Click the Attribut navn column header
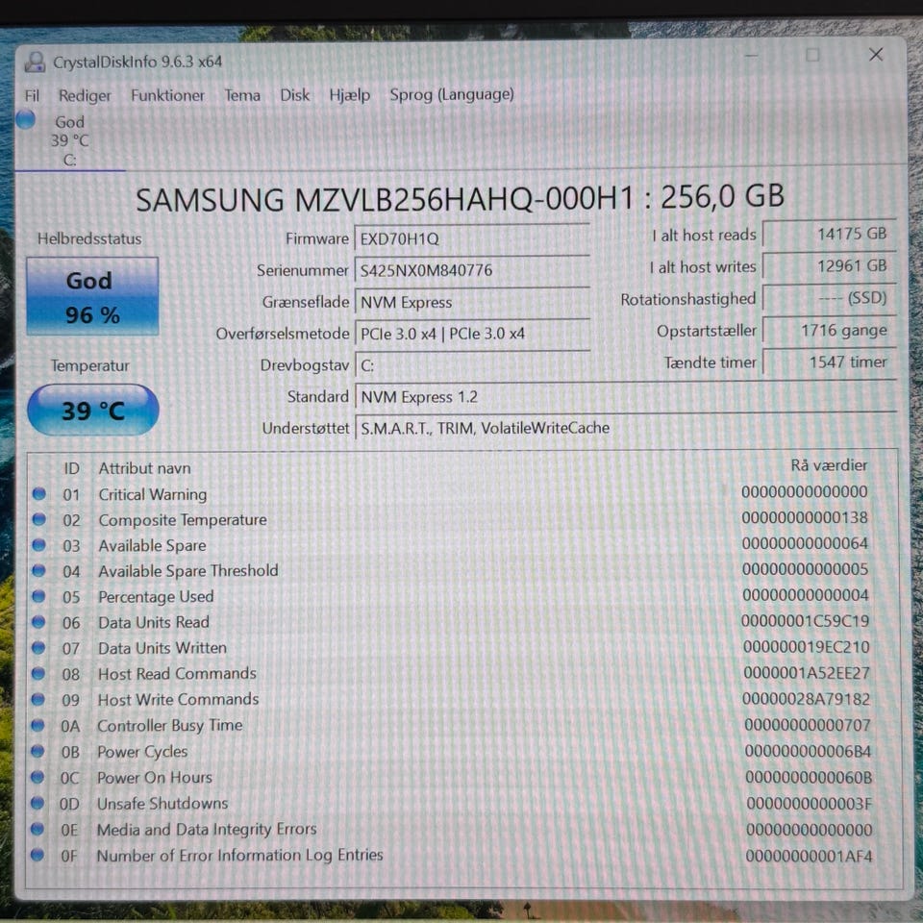The height and width of the screenshot is (923, 923). [145, 468]
